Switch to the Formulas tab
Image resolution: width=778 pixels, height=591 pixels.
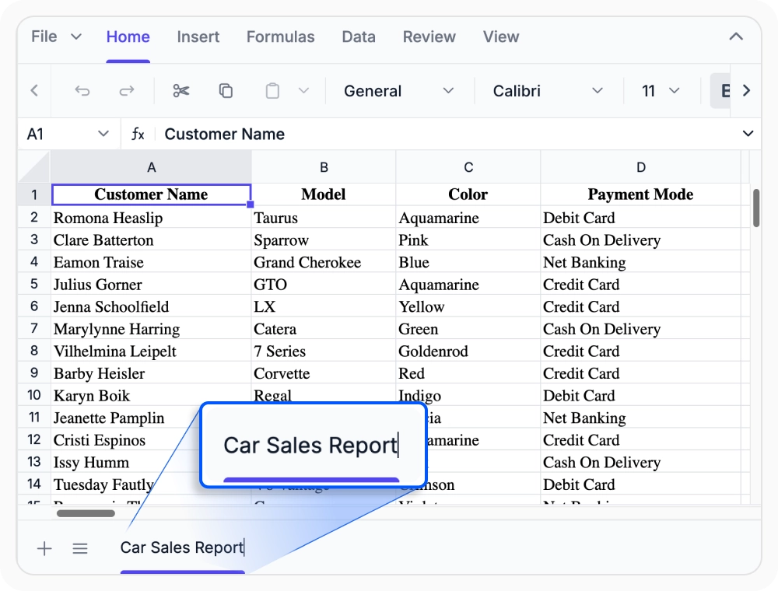coord(280,37)
